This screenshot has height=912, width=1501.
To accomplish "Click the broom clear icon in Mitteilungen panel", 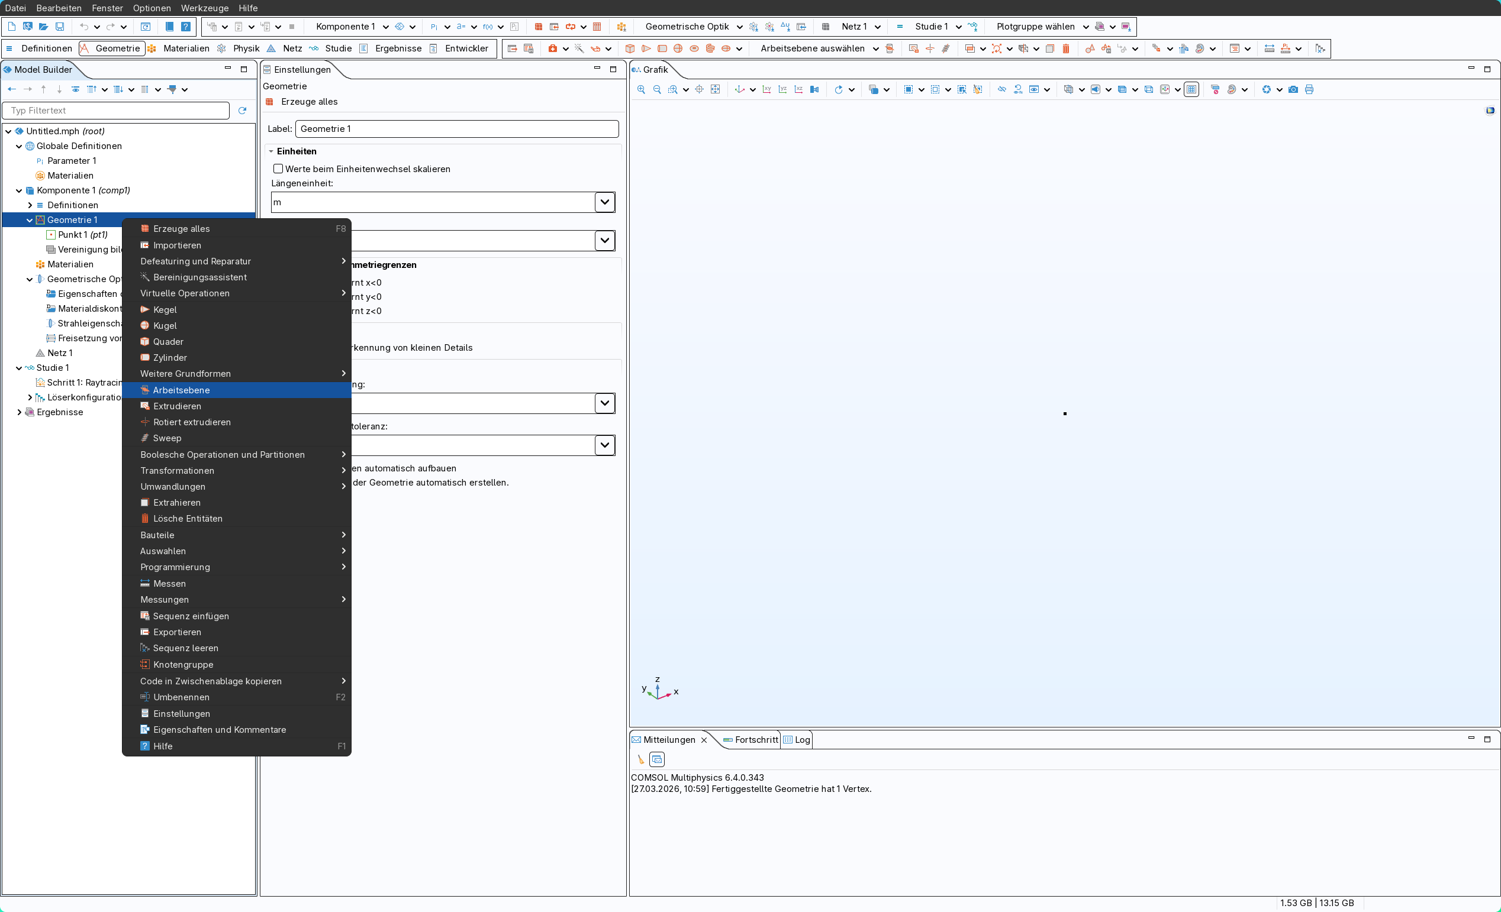I will tap(640, 759).
